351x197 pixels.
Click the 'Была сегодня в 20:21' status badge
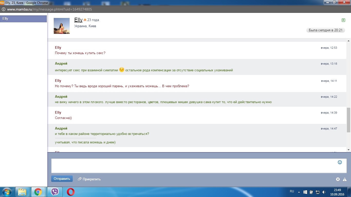point(326,30)
